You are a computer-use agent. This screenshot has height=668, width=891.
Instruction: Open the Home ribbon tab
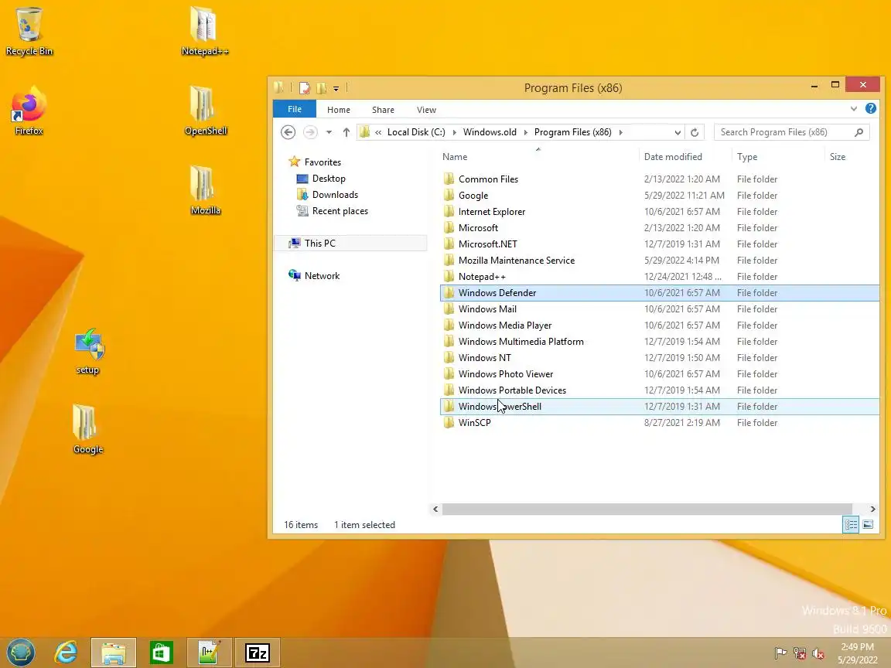coord(339,110)
